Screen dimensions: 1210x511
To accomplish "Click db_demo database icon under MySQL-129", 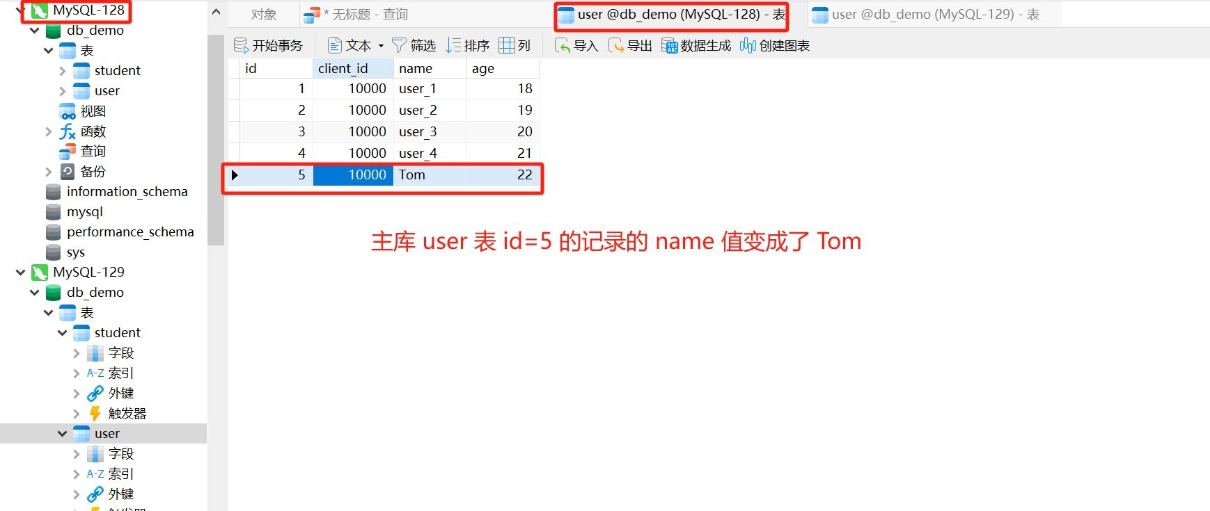I will coord(54,293).
